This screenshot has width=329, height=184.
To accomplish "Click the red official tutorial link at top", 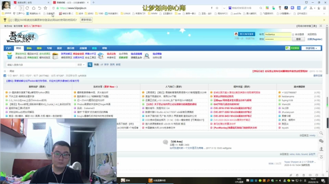I will (x=32, y=26).
